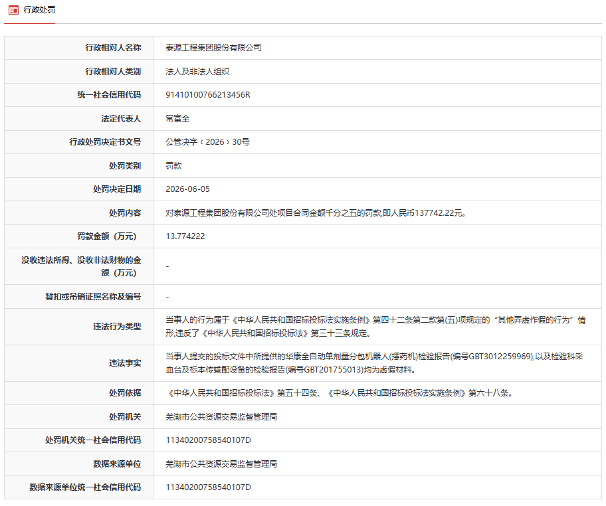The height and width of the screenshot is (506, 606).
Task: Click the red 行政处罚 section icon
Action: coord(13,10)
